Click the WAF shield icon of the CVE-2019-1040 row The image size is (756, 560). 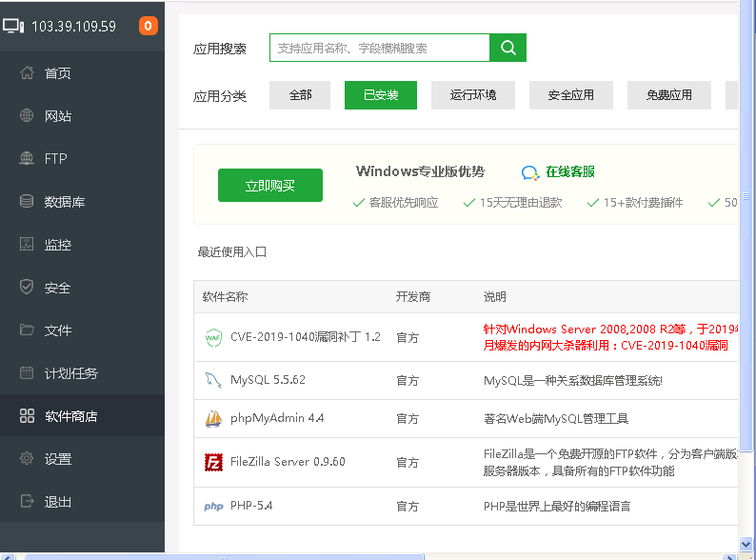(213, 337)
